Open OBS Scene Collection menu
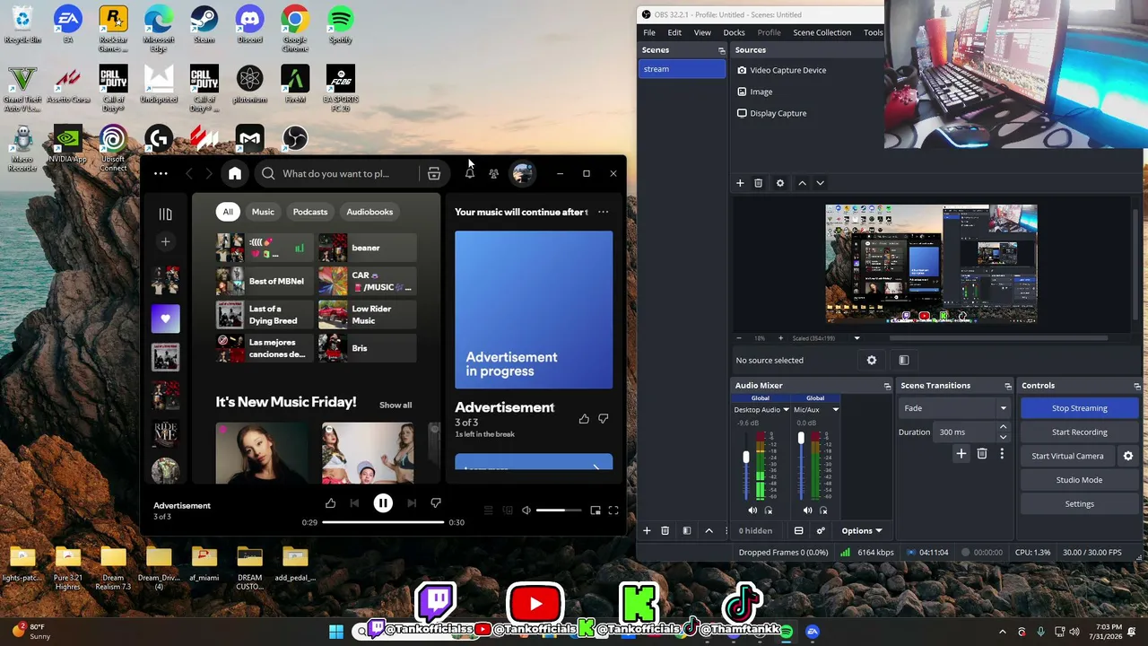 point(822,32)
